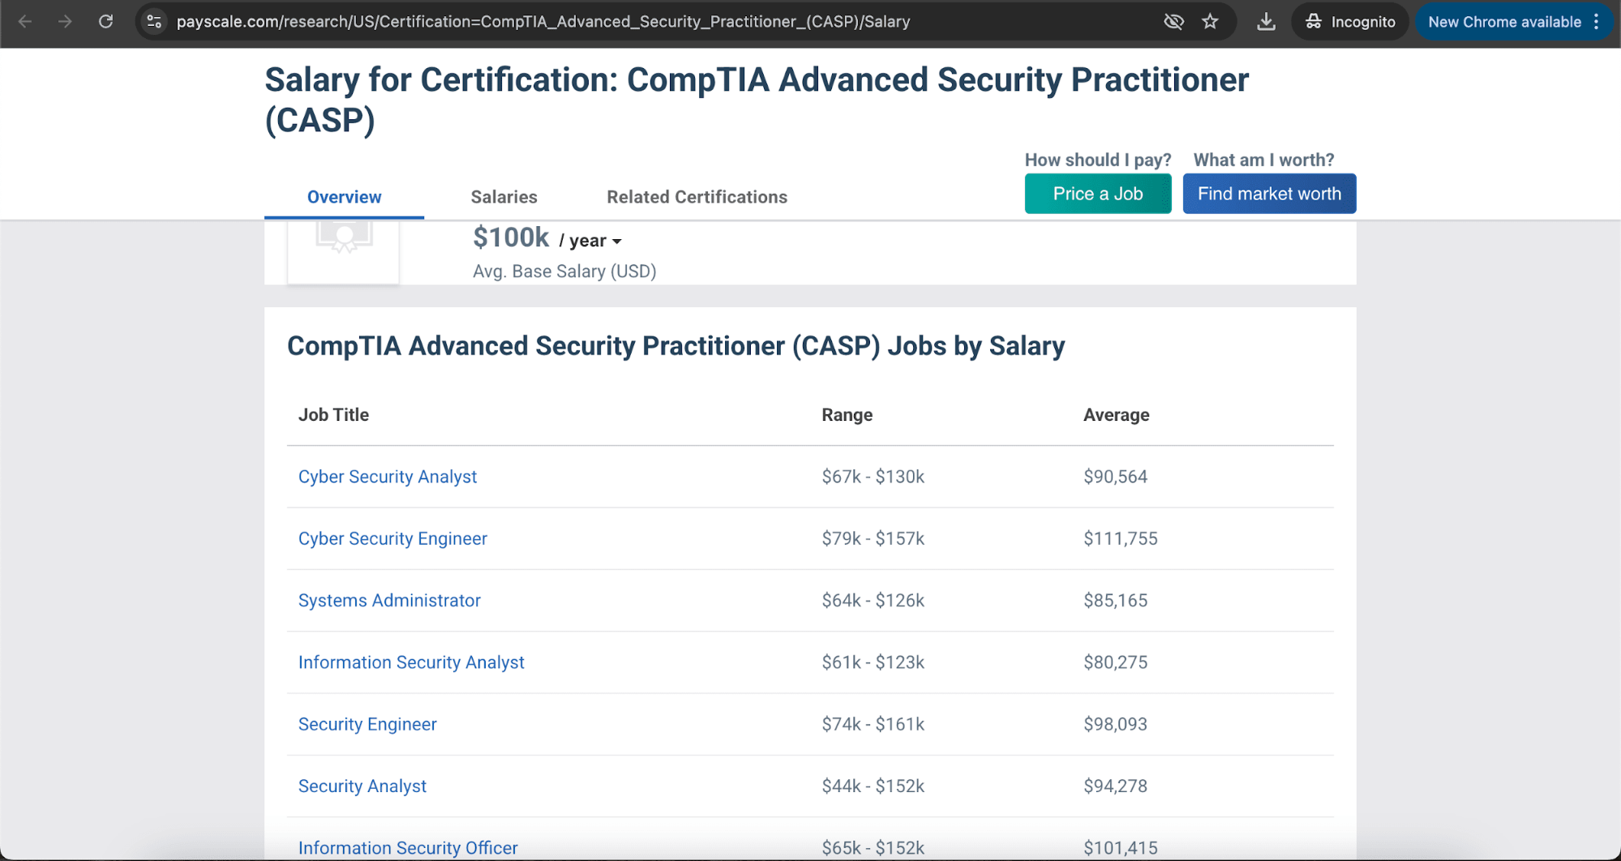The width and height of the screenshot is (1621, 861).
Task: Open the downloads icon in toolbar
Action: pos(1266,22)
